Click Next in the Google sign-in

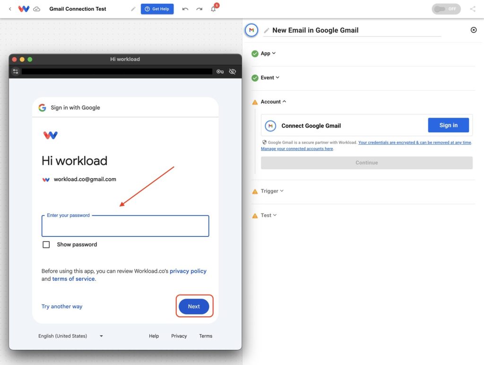[194, 306]
